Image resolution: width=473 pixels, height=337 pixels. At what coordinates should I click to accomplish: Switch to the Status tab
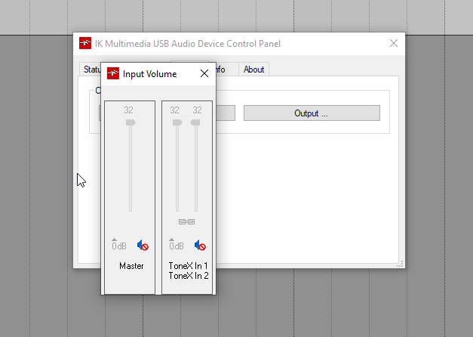[x=91, y=70]
